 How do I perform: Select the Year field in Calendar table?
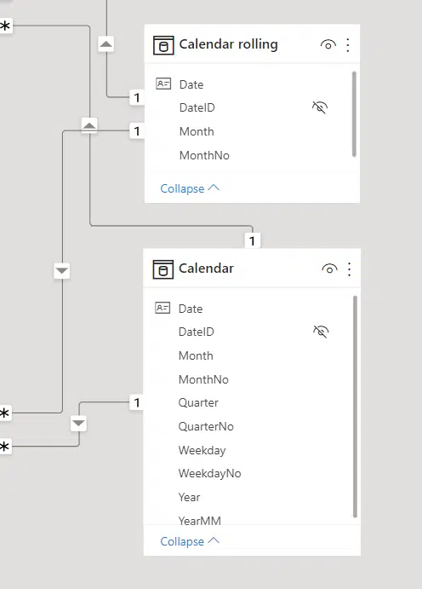tap(189, 497)
